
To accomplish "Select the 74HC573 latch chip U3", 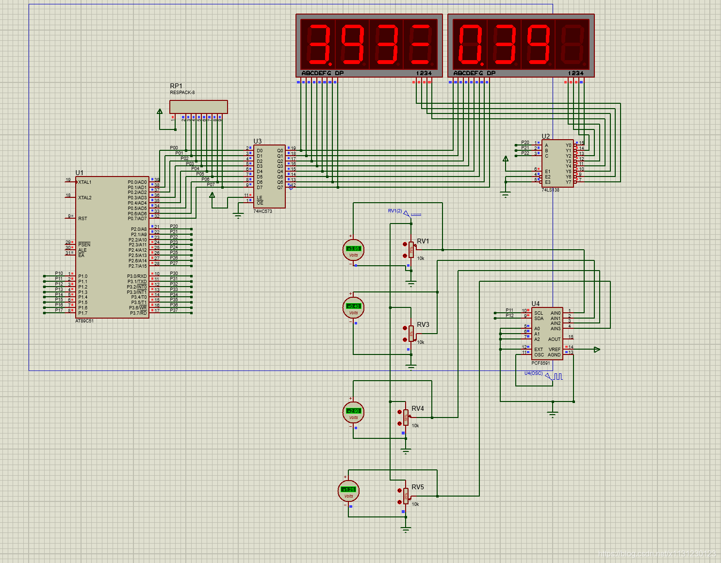I will (269, 177).
